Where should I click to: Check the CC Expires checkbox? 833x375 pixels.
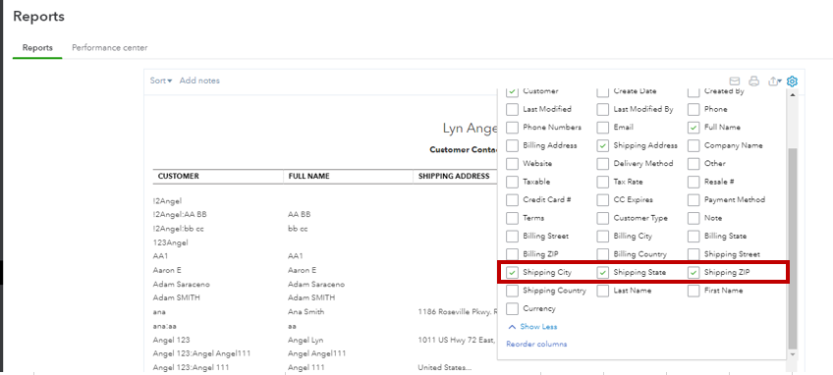coord(602,199)
